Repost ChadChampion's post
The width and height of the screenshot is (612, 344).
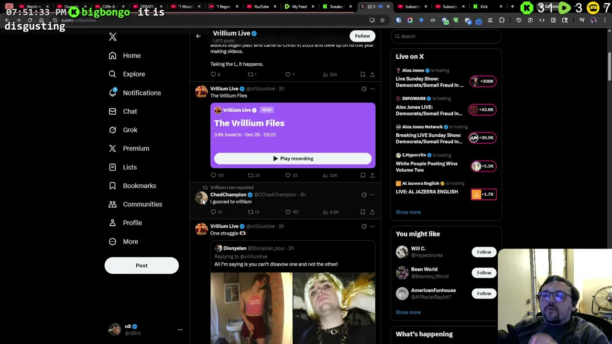tap(253, 212)
